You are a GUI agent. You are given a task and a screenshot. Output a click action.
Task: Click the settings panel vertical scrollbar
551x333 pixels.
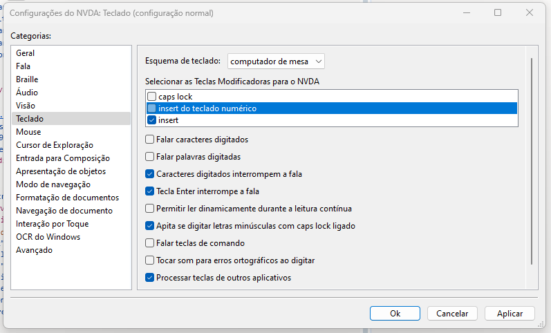[x=531, y=159]
